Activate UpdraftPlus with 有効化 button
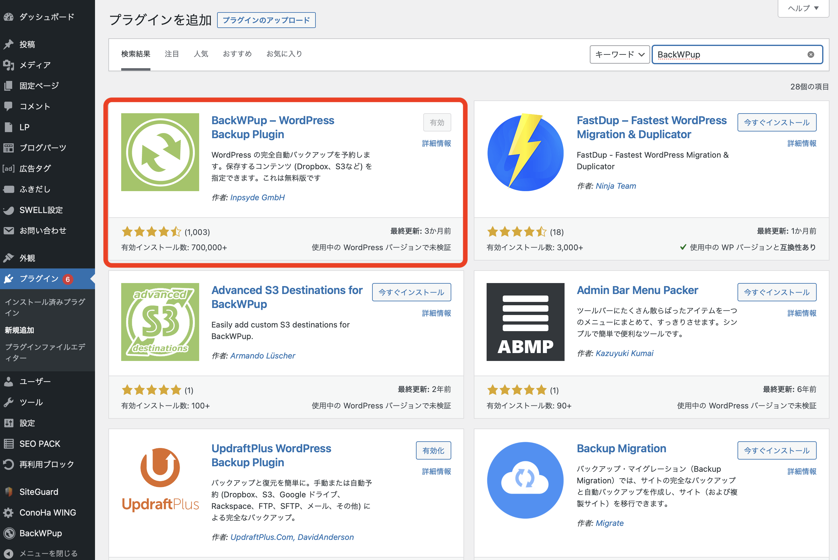The height and width of the screenshot is (560, 838). (434, 450)
